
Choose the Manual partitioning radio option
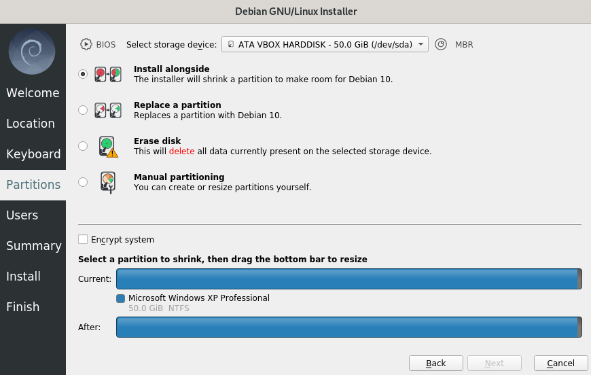83,182
